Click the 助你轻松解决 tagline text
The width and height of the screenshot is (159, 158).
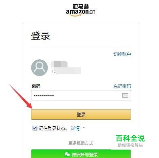click(x=130, y=145)
